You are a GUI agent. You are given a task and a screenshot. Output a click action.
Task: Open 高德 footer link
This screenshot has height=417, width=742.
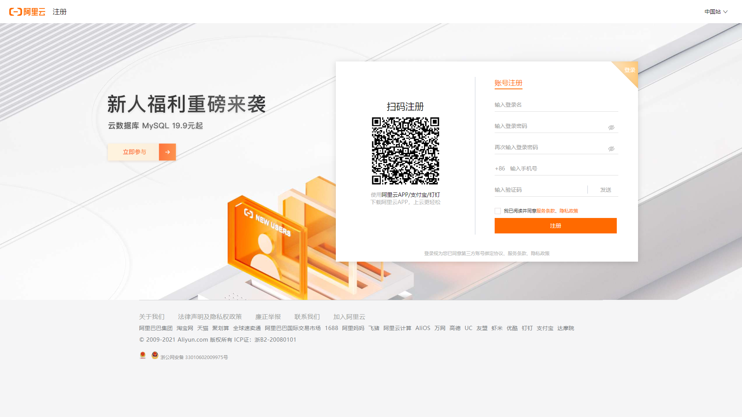[455, 328]
